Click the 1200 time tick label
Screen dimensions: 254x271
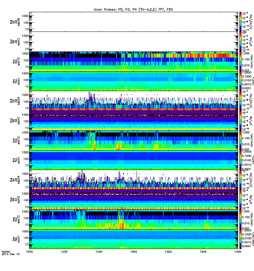29,252
